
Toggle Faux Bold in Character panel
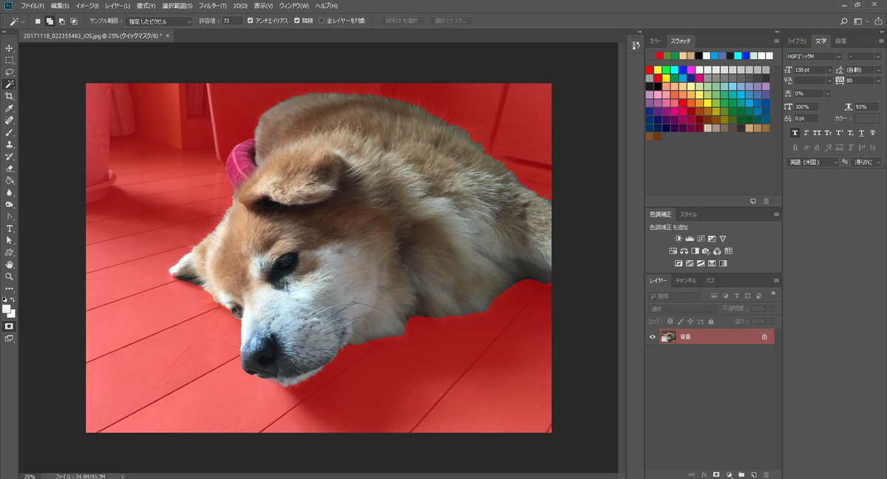(795, 133)
